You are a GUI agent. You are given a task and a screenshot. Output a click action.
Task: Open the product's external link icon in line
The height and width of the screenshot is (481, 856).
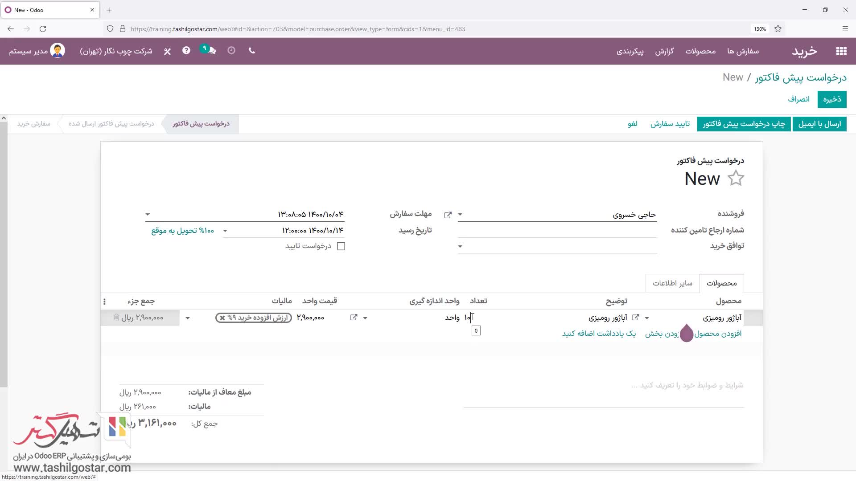635,318
